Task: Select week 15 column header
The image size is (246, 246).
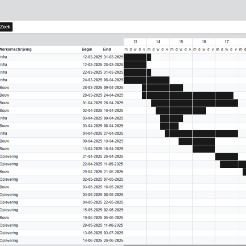Action: pyautogui.click(x=181, y=42)
